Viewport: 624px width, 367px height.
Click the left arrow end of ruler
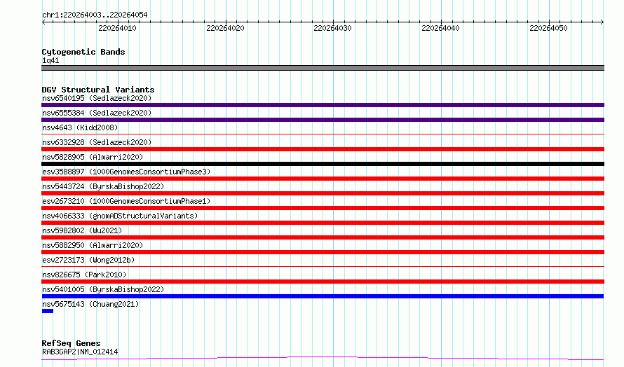43,22
